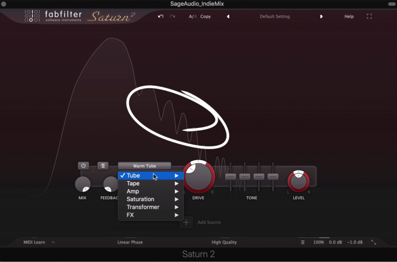Open the Help menu

pos(349,16)
